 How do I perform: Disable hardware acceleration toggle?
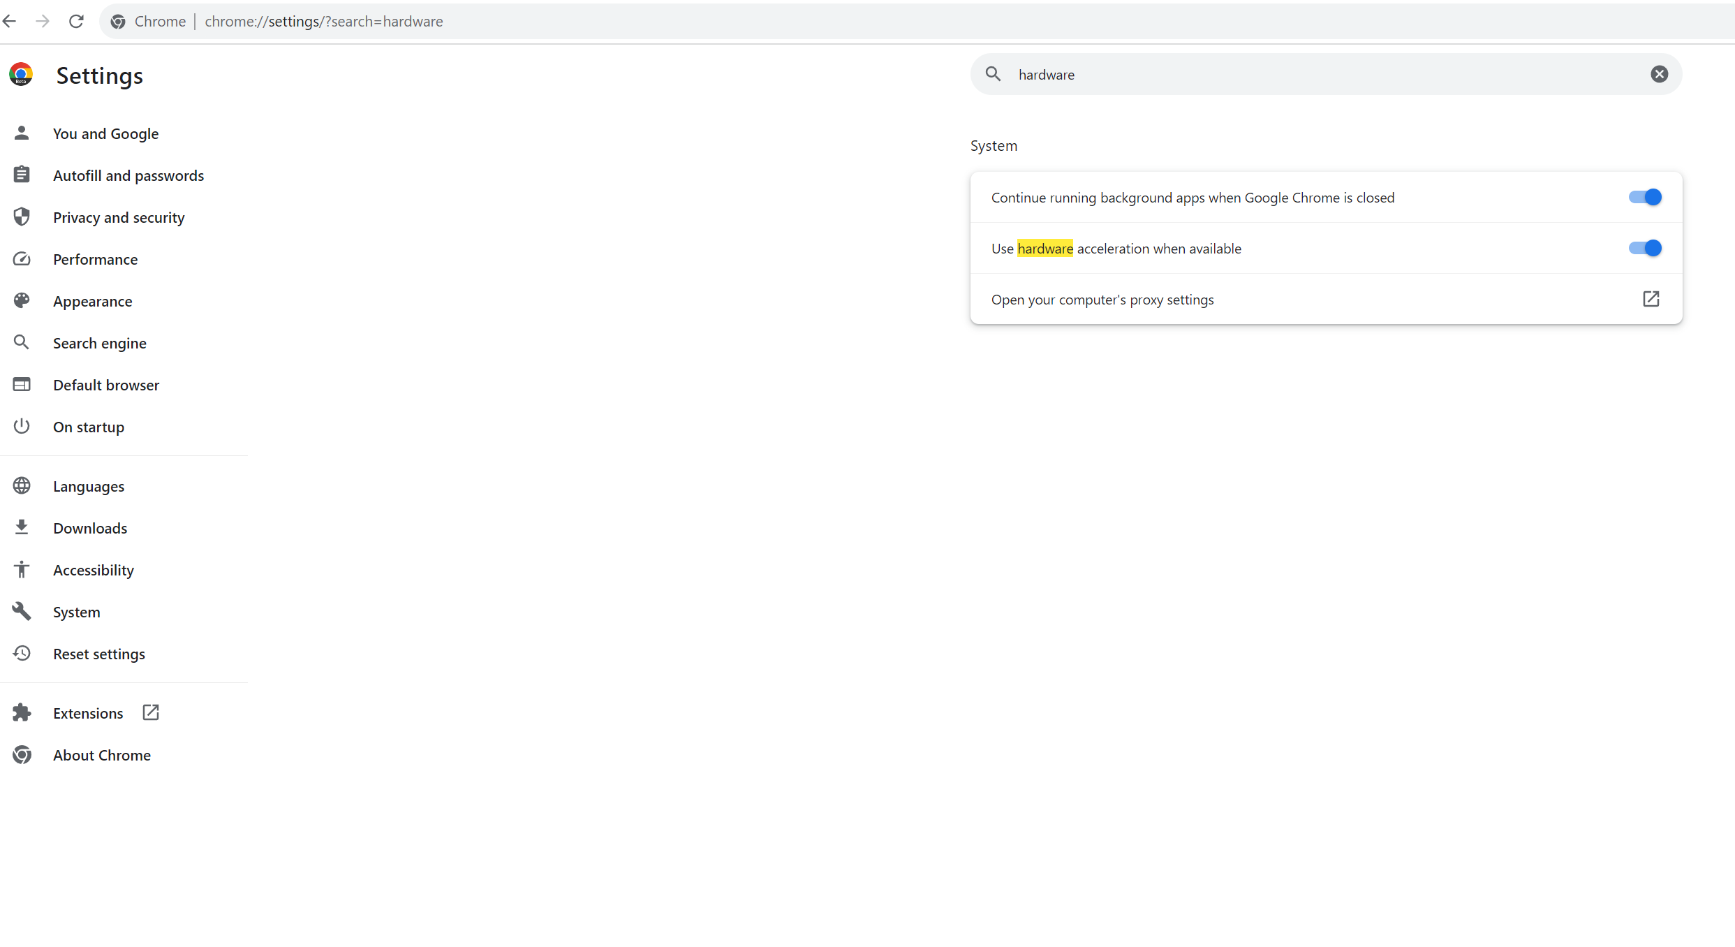coord(1644,248)
